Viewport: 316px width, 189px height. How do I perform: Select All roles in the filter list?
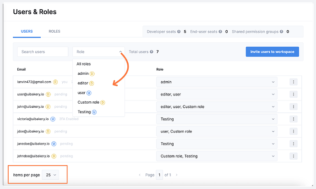(98, 64)
